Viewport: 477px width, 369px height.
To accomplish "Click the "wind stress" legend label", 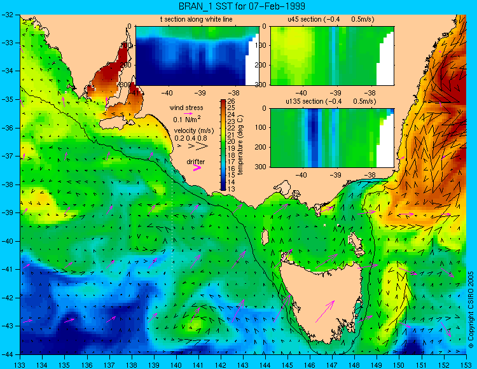I will tap(186, 108).
